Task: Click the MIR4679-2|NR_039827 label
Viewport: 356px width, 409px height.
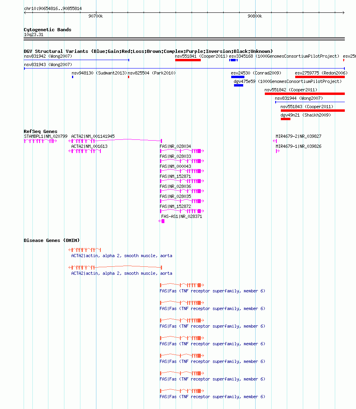Action: pos(298,136)
